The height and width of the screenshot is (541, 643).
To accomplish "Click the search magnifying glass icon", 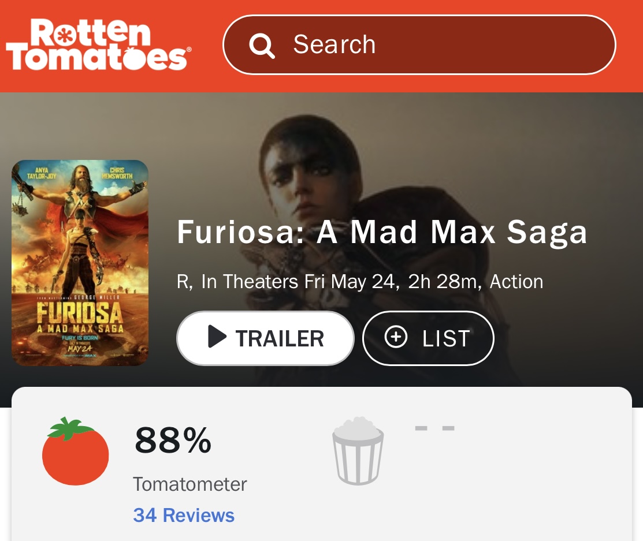I will coord(262,45).
